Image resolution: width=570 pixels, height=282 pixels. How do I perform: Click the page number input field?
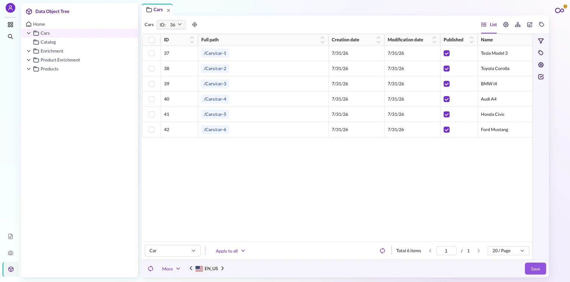click(x=446, y=251)
